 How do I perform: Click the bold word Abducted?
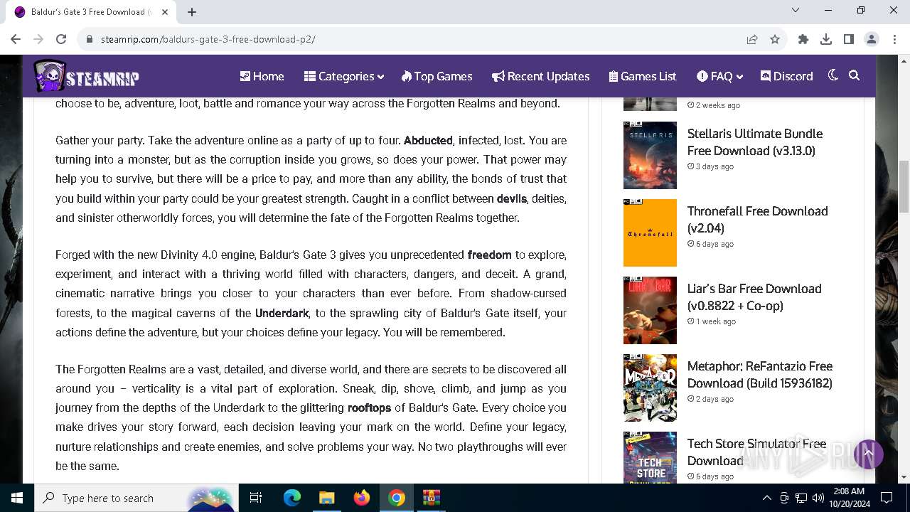tap(428, 140)
